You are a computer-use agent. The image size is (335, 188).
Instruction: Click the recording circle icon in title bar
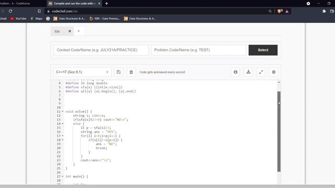pos(308,4)
